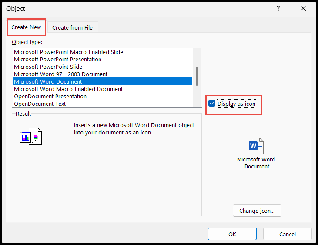Select Microsoft Word 97 - 2003 Document
The image size is (318, 245).
102,74
